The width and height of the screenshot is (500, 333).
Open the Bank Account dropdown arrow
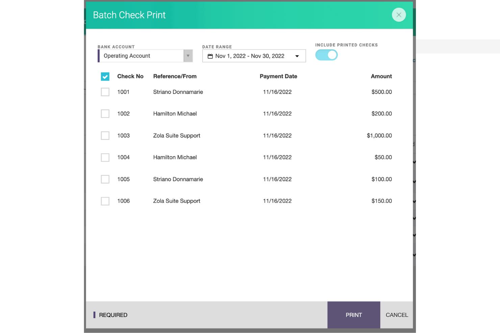tap(188, 56)
